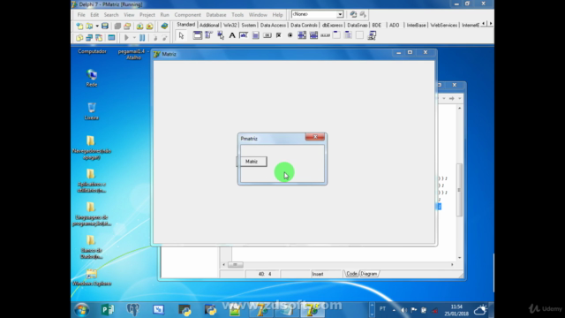
Task: Select the Edit component in palette
Action: click(244, 35)
